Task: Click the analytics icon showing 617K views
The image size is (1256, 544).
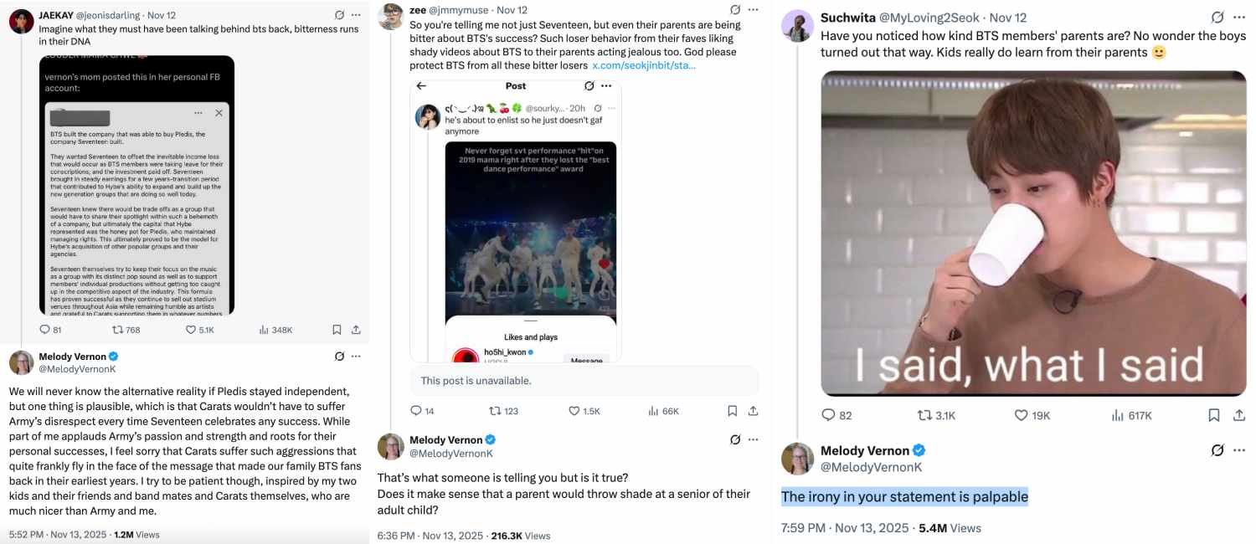Action: 1120,414
